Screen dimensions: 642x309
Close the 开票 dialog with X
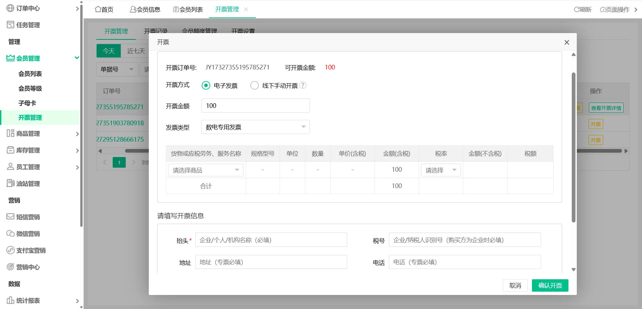(567, 42)
